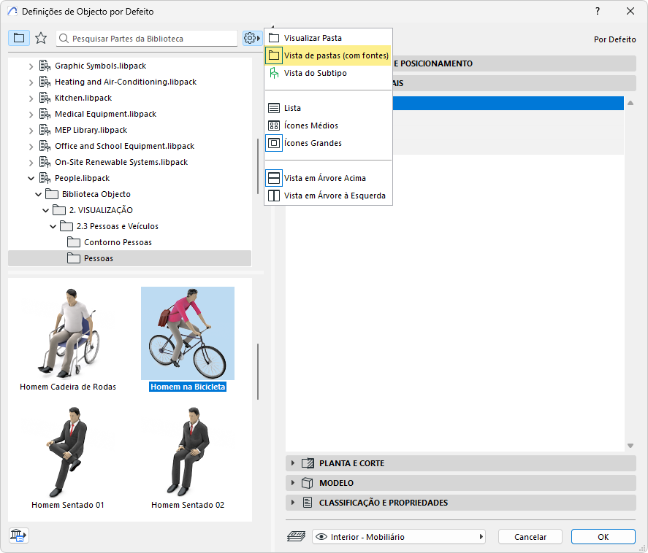The image size is (648, 553).
Task: Click the People.libpack library icon
Action: point(45,178)
